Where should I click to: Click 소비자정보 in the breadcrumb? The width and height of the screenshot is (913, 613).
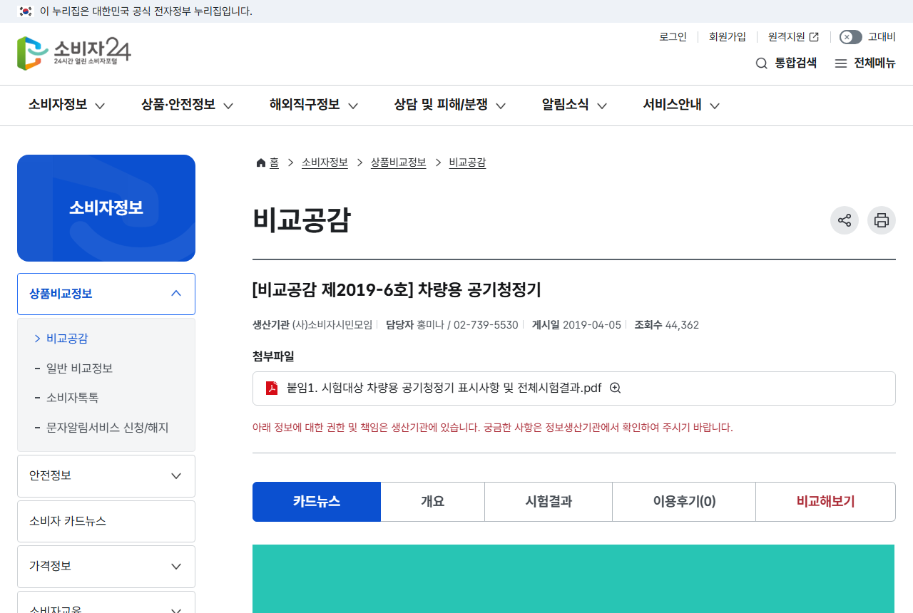pos(325,163)
